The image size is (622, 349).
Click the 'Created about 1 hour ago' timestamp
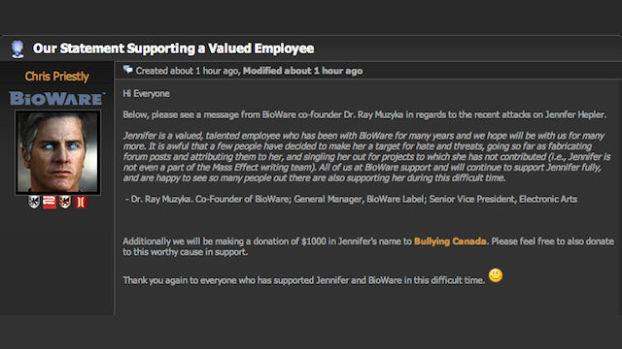(188, 71)
